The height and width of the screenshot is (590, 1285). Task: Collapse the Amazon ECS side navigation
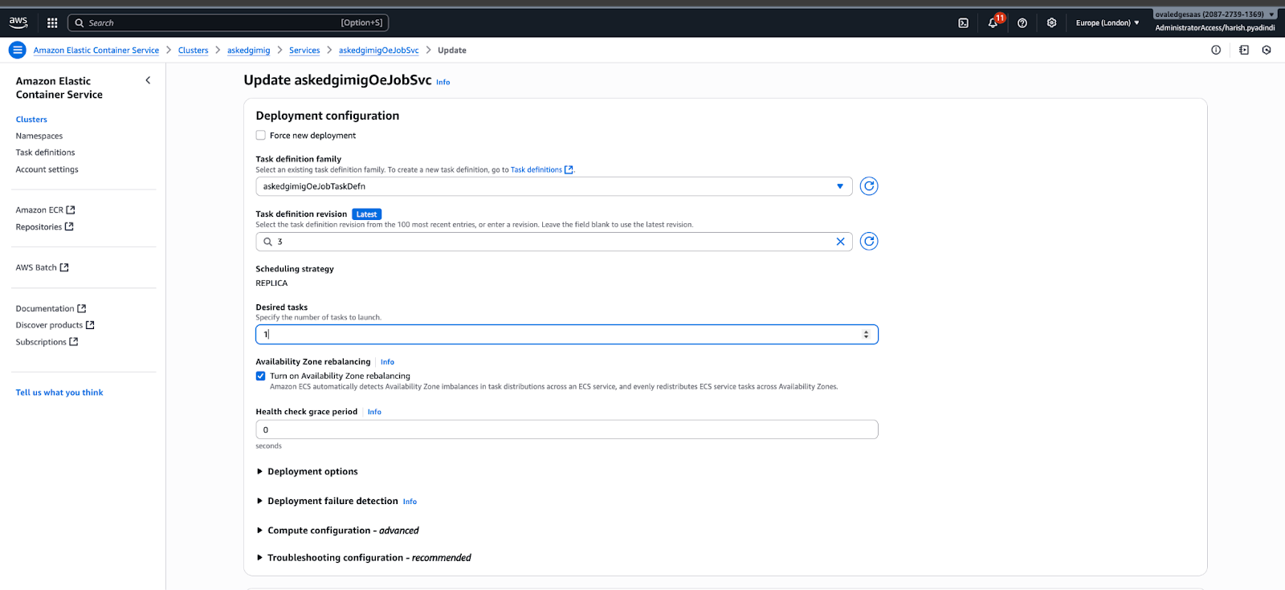pos(148,80)
